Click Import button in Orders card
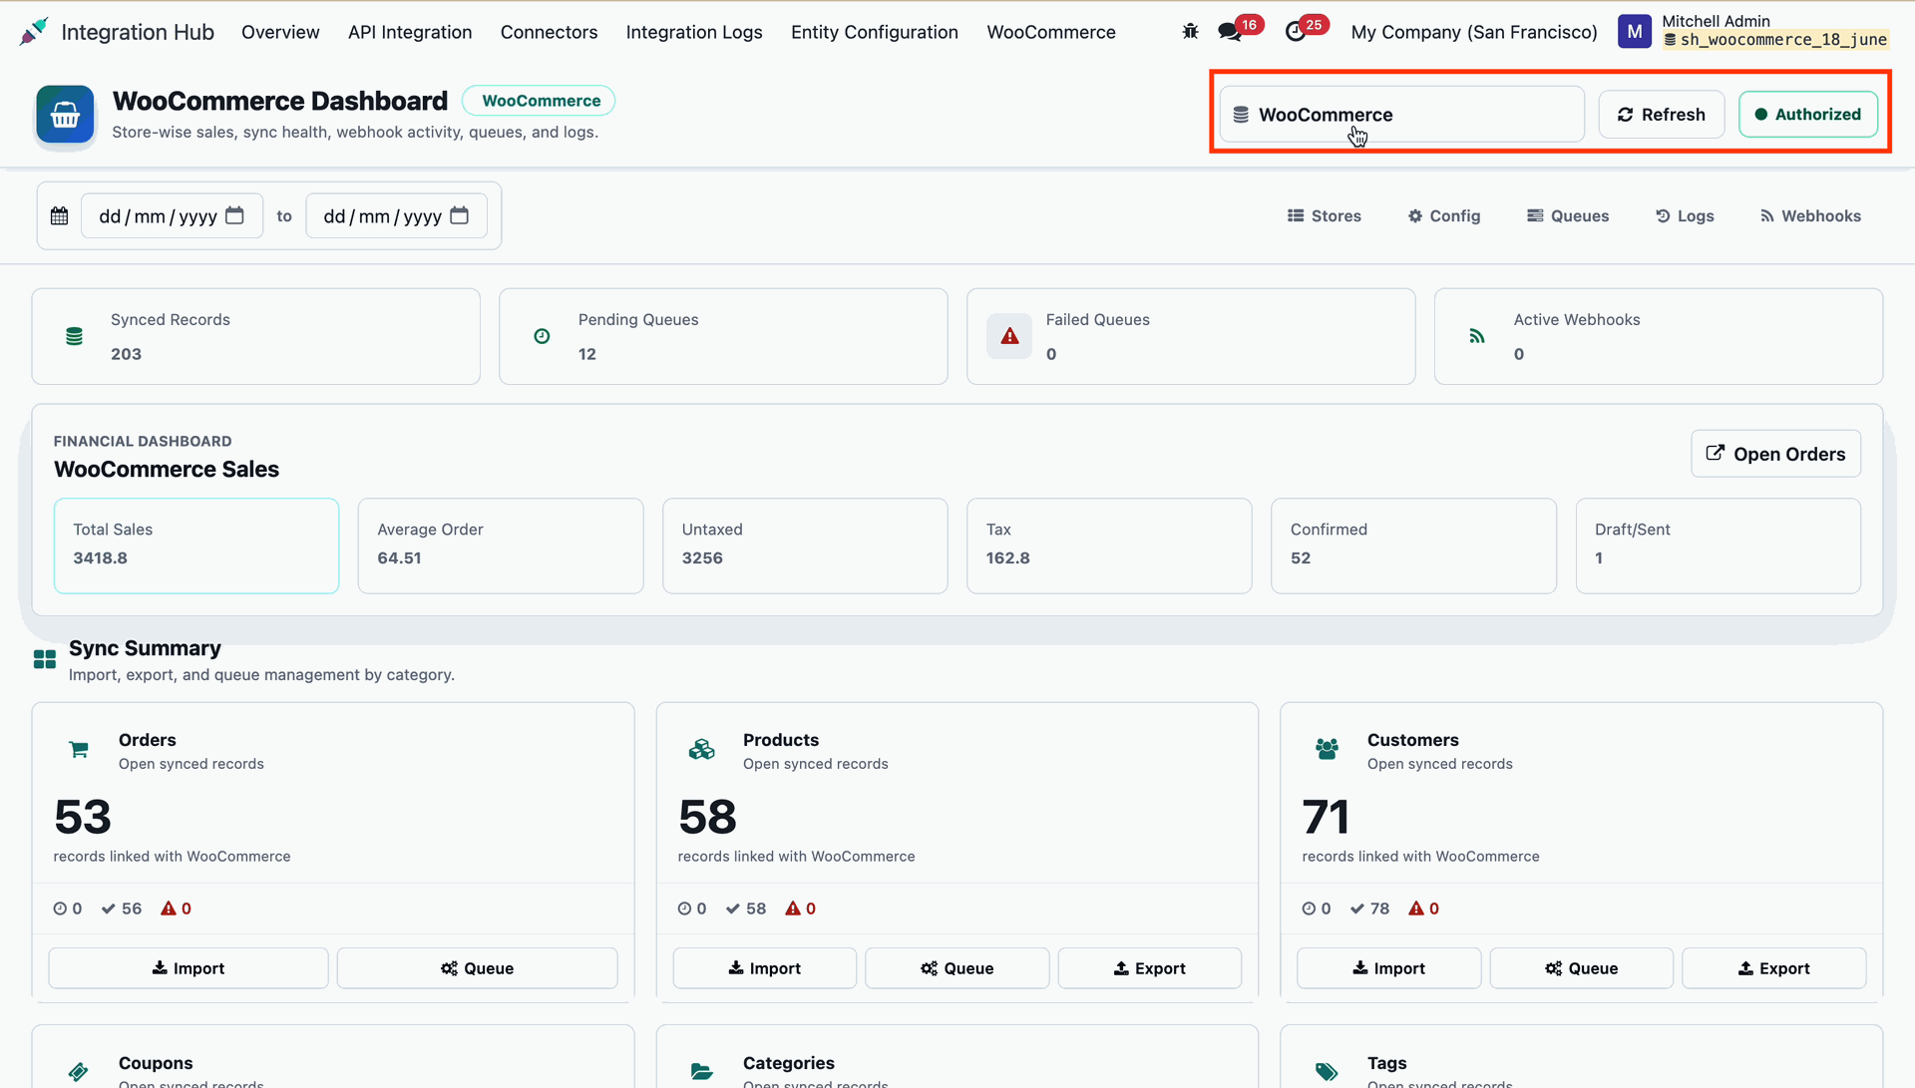This screenshot has width=1915, height=1088. point(189,968)
